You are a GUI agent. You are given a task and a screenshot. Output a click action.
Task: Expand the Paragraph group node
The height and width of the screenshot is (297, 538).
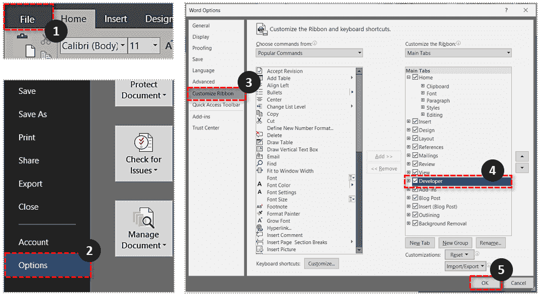point(423,100)
